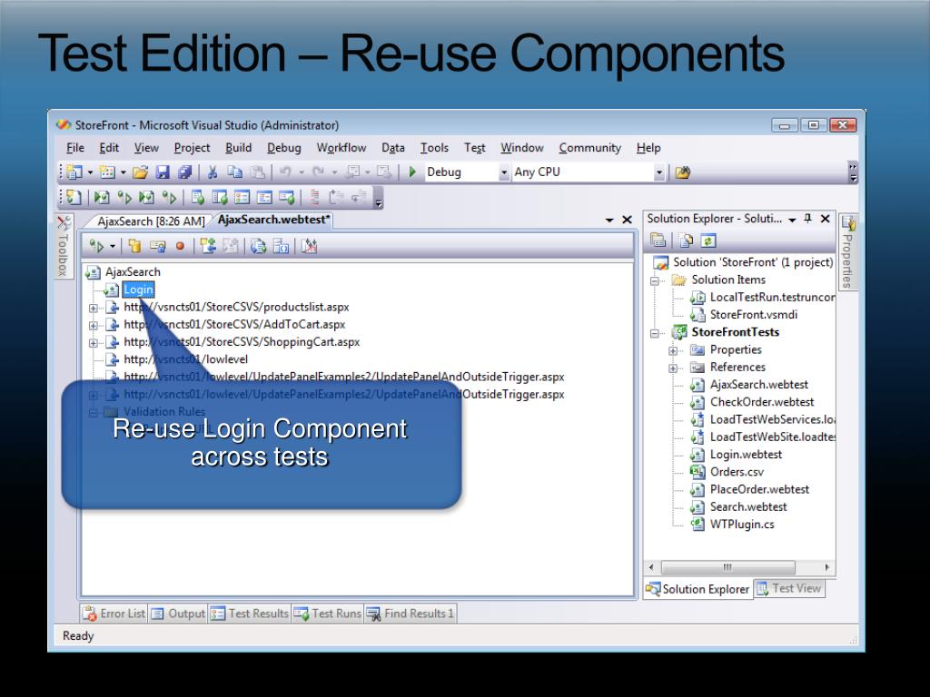Open the Community menu
This screenshot has width=930, height=697.
click(589, 148)
